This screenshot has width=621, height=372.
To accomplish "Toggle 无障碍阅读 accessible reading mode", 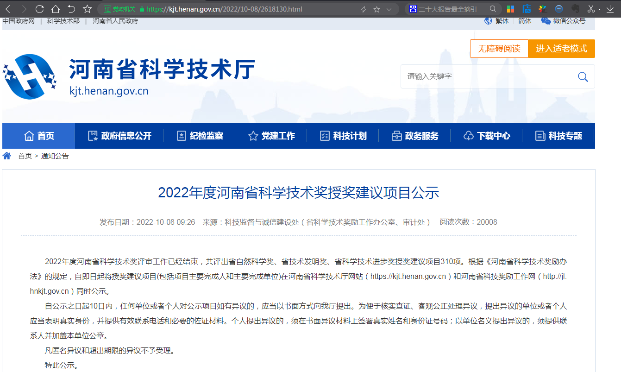I will pyautogui.click(x=499, y=48).
